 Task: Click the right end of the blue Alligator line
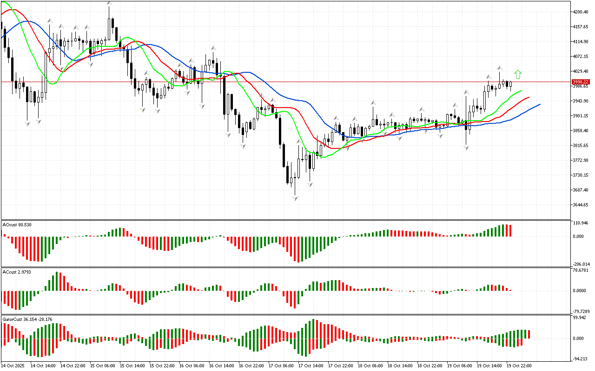coord(540,104)
